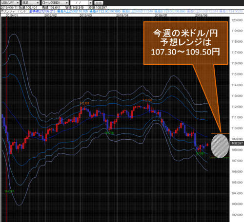Click the 120.000 price axis label

click(237, 20)
